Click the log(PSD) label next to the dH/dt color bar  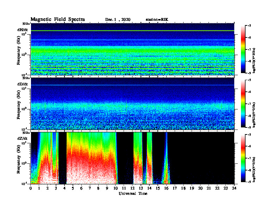[254, 60]
